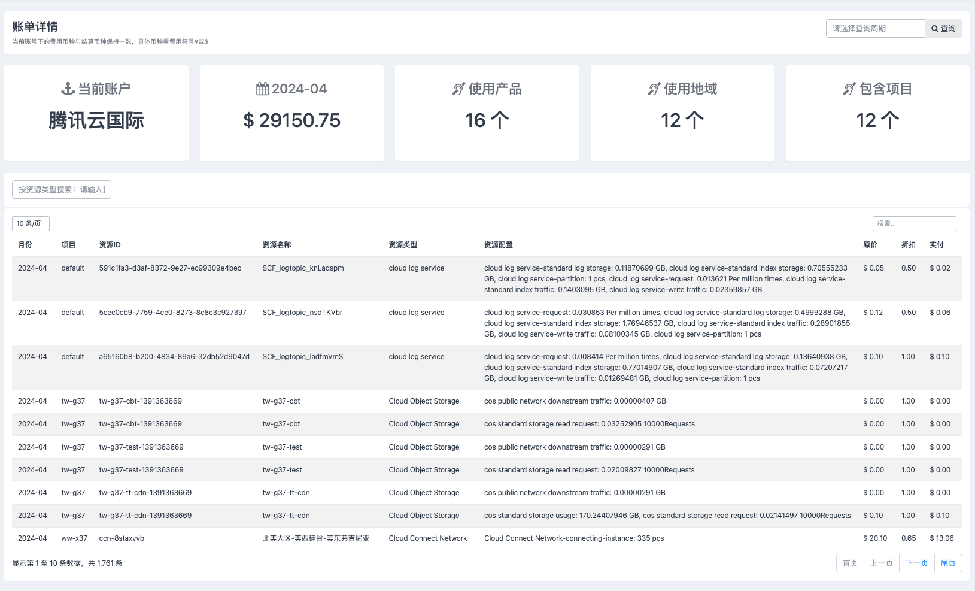This screenshot has height=591, width=975.
Task: Click the 首页 pagination button
Action: (x=850, y=563)
